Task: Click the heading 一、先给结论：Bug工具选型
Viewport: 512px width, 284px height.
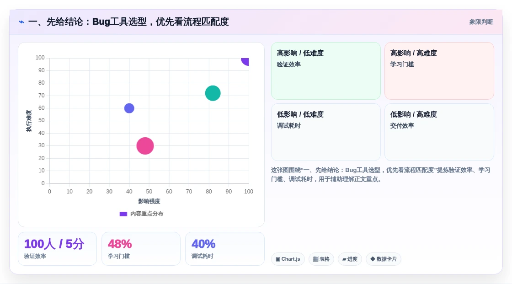Action: (128, 22)
